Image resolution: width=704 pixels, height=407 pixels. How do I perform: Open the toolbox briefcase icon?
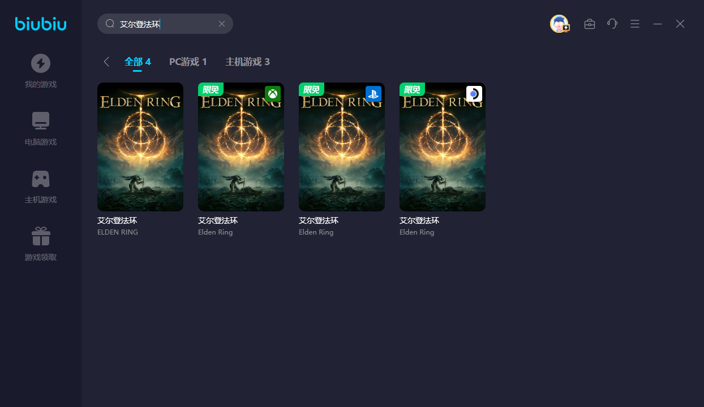(x=590, y=24)
